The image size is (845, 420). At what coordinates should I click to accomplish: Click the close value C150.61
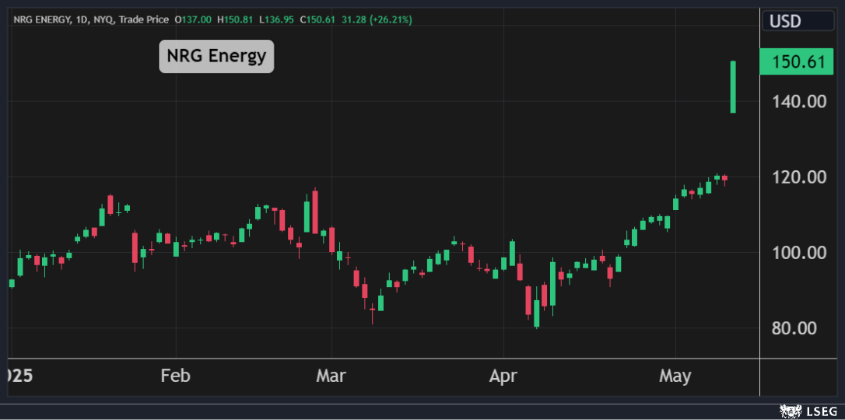317,20
